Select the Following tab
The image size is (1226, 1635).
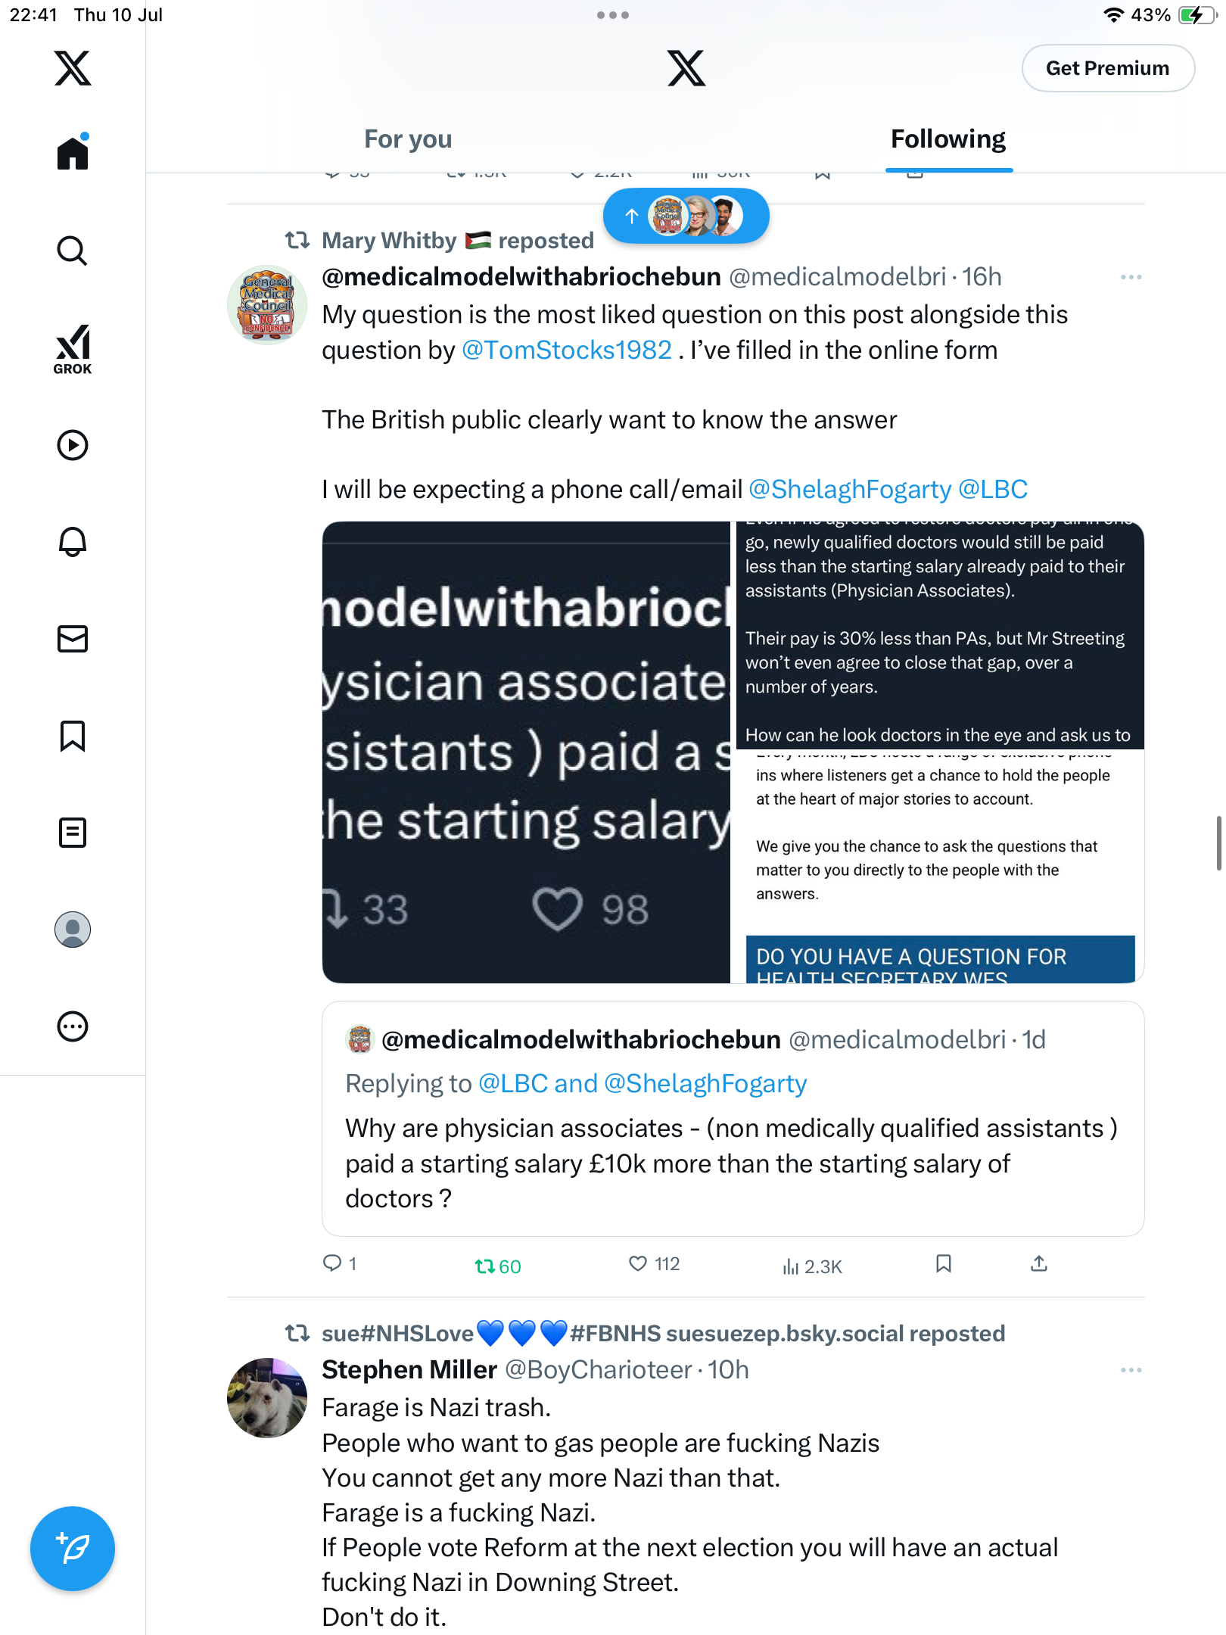948,139
